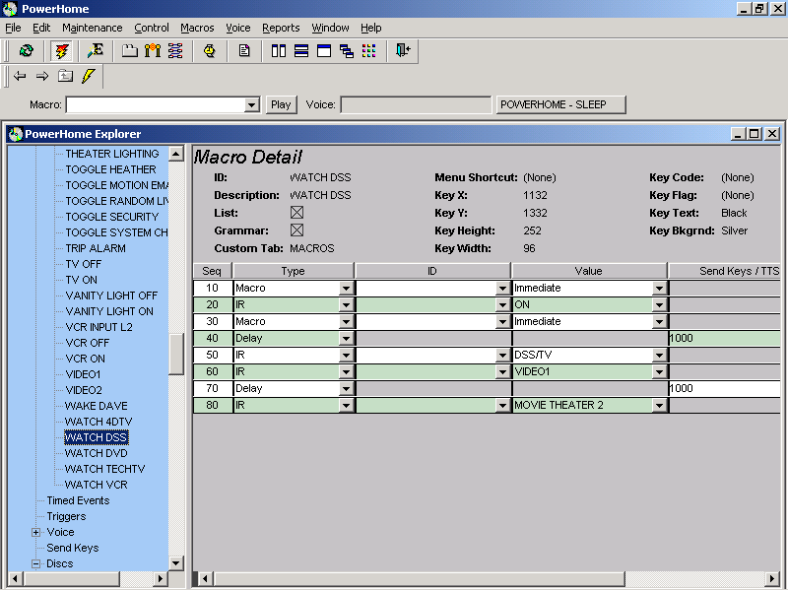Click the Seq column header
This screenshot has width=788, height=591.
[212, 271]
